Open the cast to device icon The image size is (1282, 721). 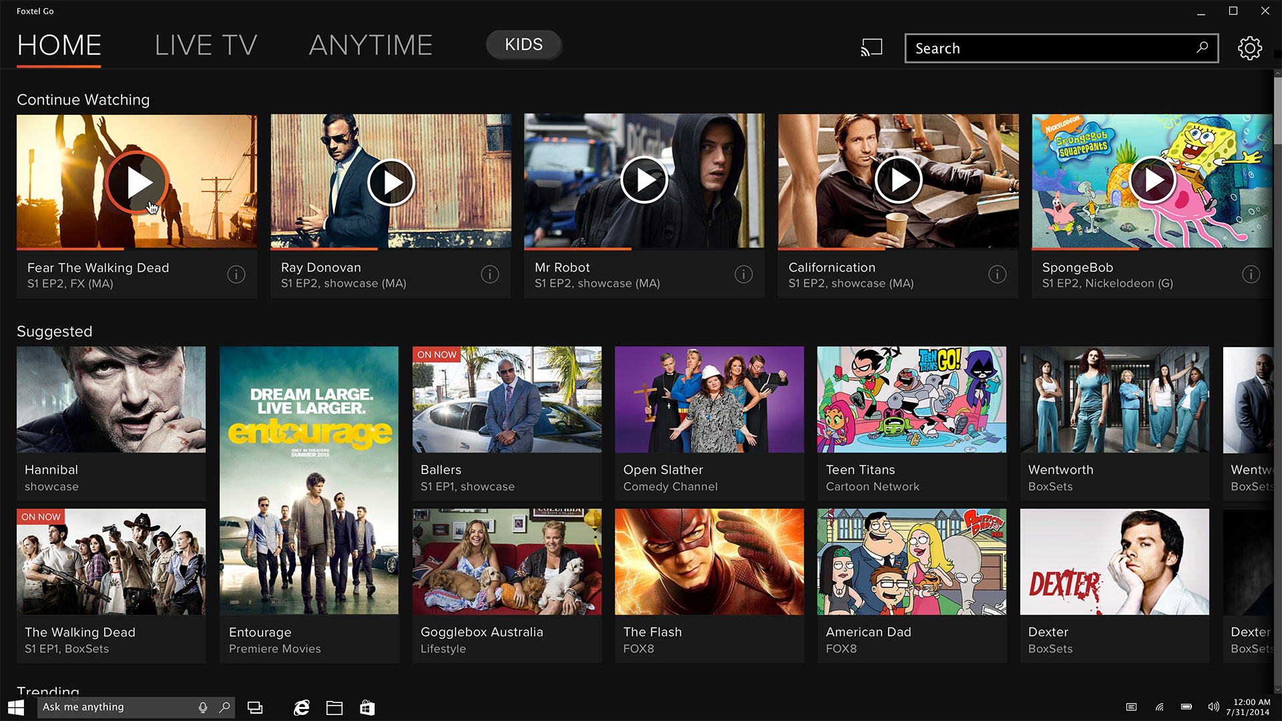[871, 47]
